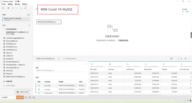
Task: Click the preview settings gear icon
Action: click(185, 58)
